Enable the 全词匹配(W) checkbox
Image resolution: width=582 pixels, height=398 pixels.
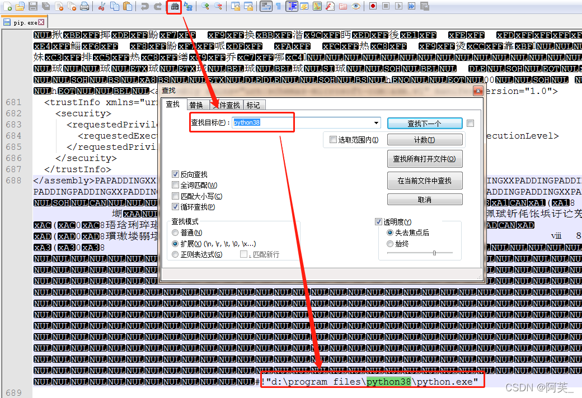[175, 184]
